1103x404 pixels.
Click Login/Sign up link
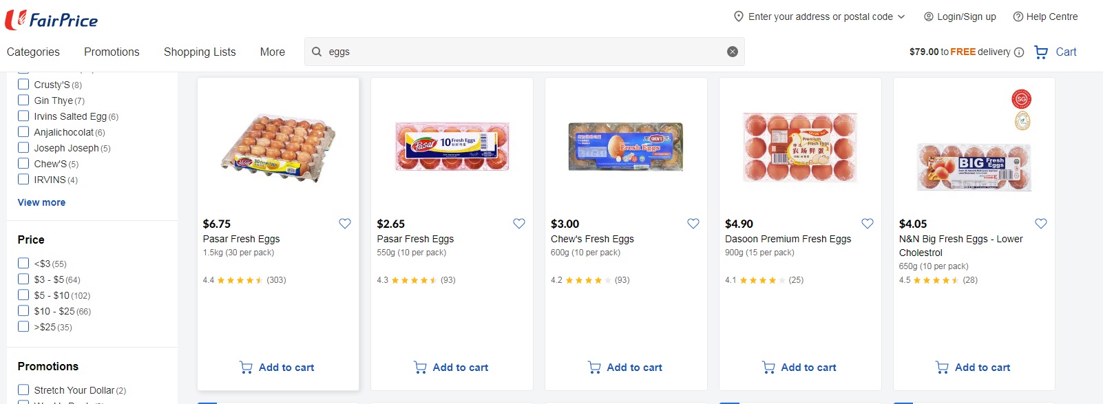(x=960, y=17)
